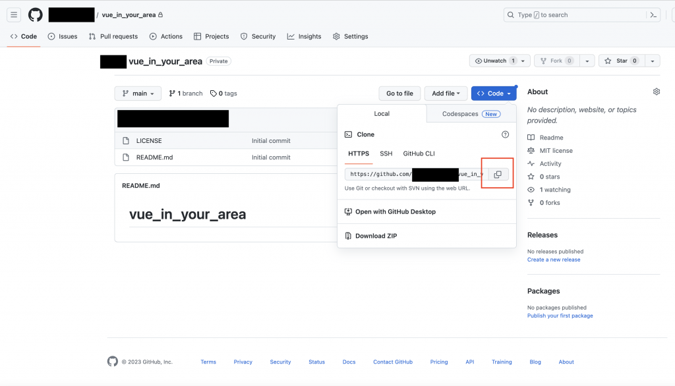Open the repository Settings tab
Screen dimensions: 675x386
pos(351,37)
